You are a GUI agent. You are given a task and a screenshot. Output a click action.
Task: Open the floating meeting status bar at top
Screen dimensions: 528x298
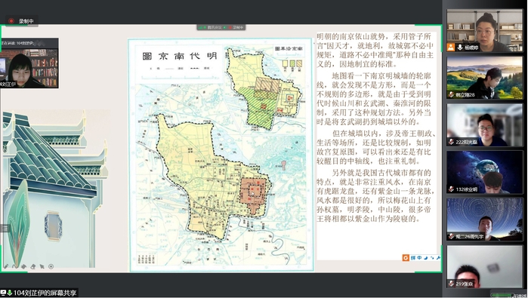221,27
